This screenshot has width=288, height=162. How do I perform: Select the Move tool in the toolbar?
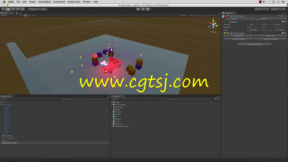[8, 9]
